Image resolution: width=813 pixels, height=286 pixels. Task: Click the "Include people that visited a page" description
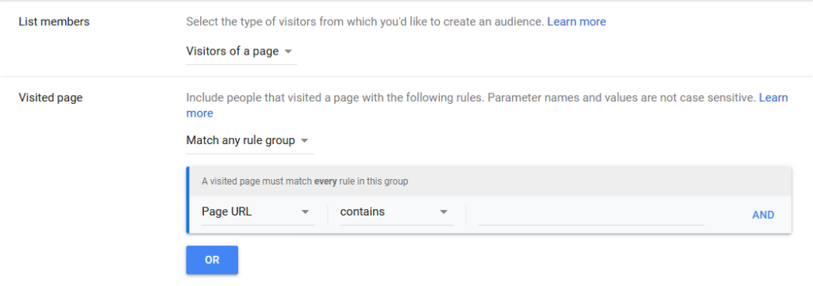click(471, 97)
